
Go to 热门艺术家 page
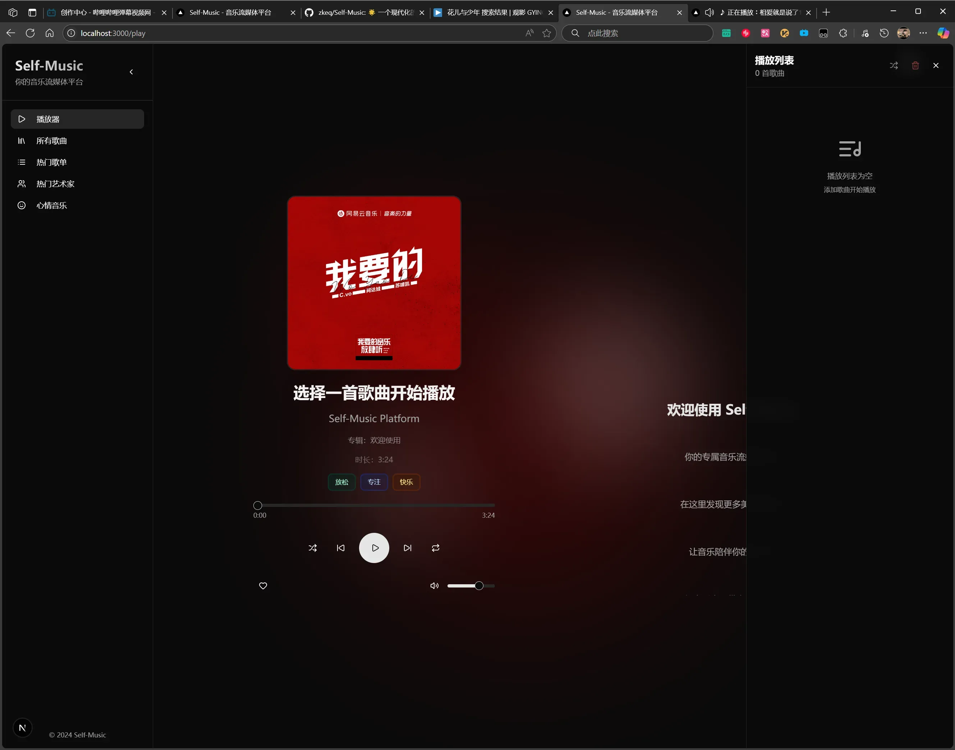click(x=55, y=184)
